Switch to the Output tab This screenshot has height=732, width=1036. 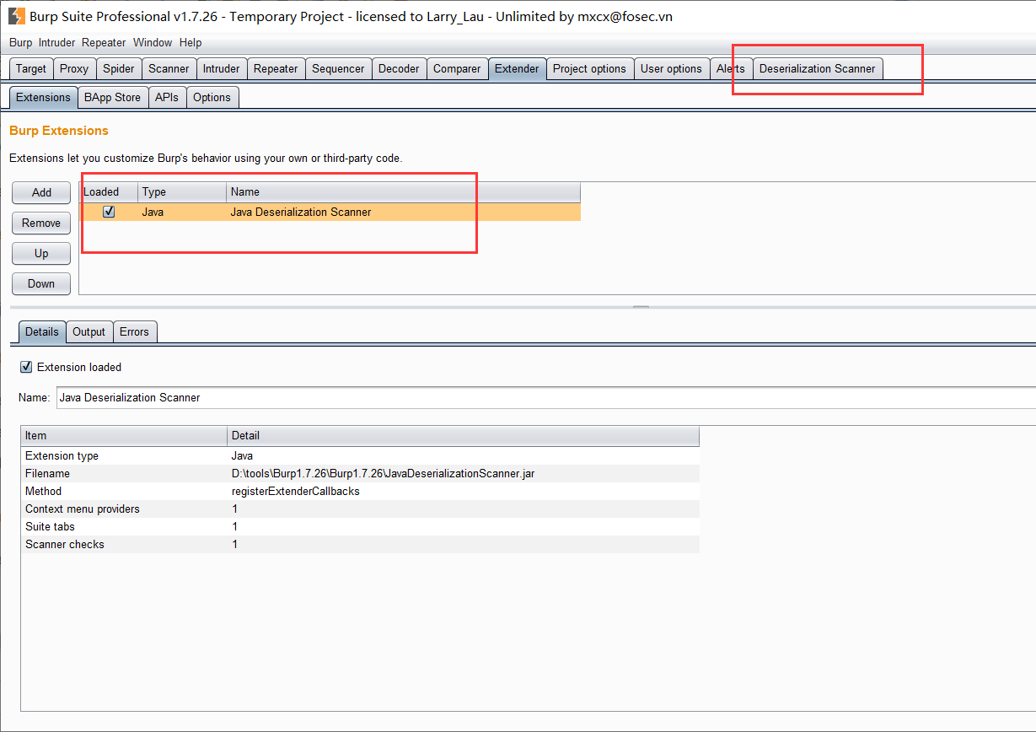point(89,331)
